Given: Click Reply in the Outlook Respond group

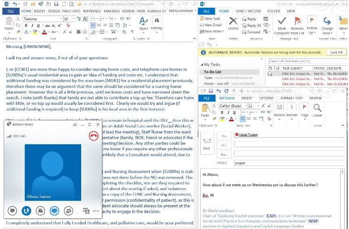Looking at the screenshot, I should (249, 19).
